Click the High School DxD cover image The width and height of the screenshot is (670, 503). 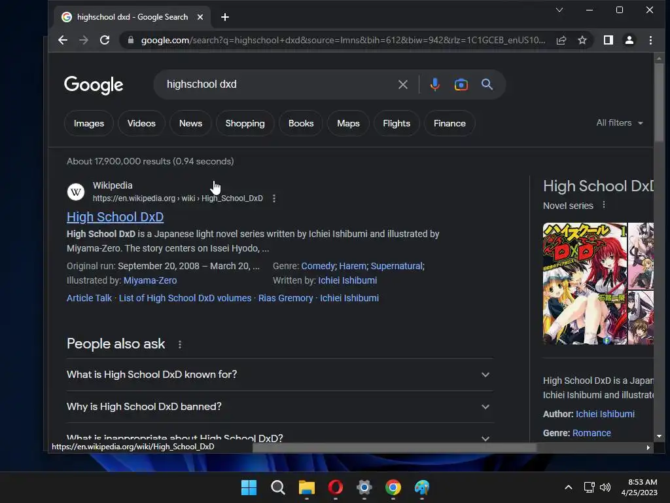click(585, 284)
